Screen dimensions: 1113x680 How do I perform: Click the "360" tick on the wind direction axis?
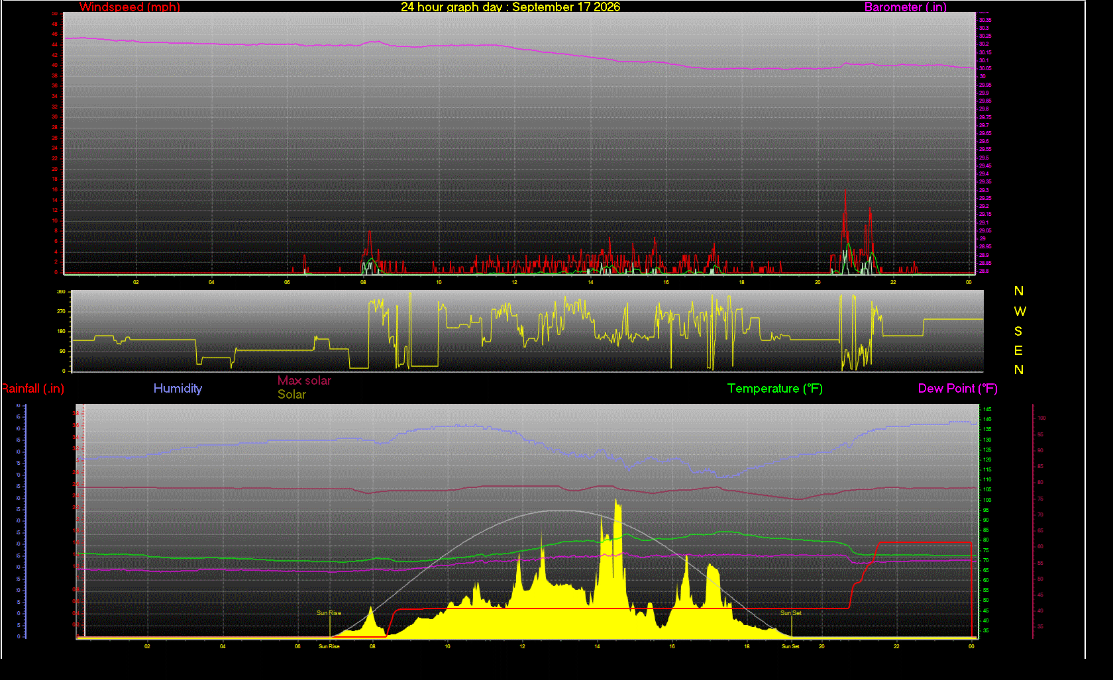pos(62,292)
